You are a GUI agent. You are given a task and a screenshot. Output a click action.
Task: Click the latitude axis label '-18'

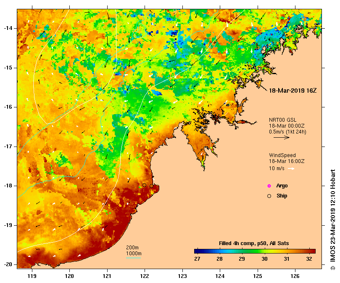8,186
